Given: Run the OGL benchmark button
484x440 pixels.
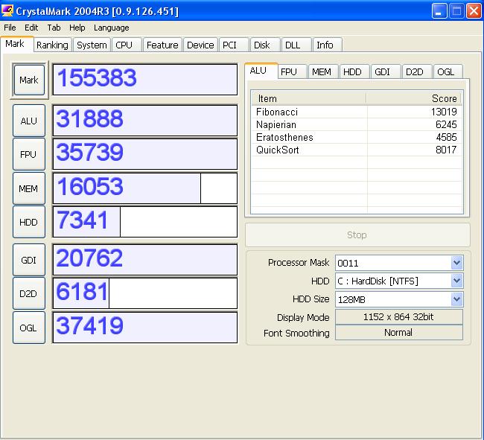Looking at the screenshot, I should click(x=29, y=328).
